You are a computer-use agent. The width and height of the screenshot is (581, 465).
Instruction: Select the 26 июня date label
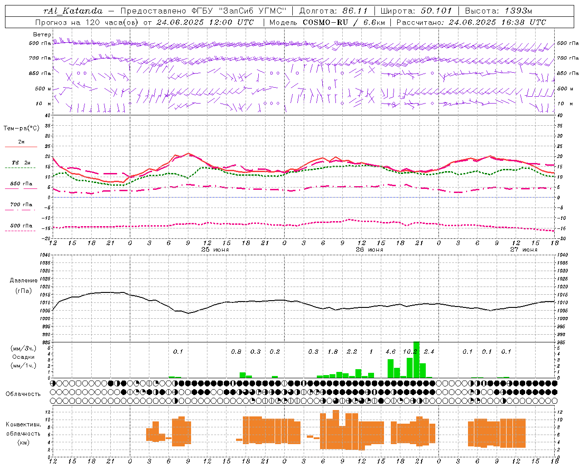[369, 250]
